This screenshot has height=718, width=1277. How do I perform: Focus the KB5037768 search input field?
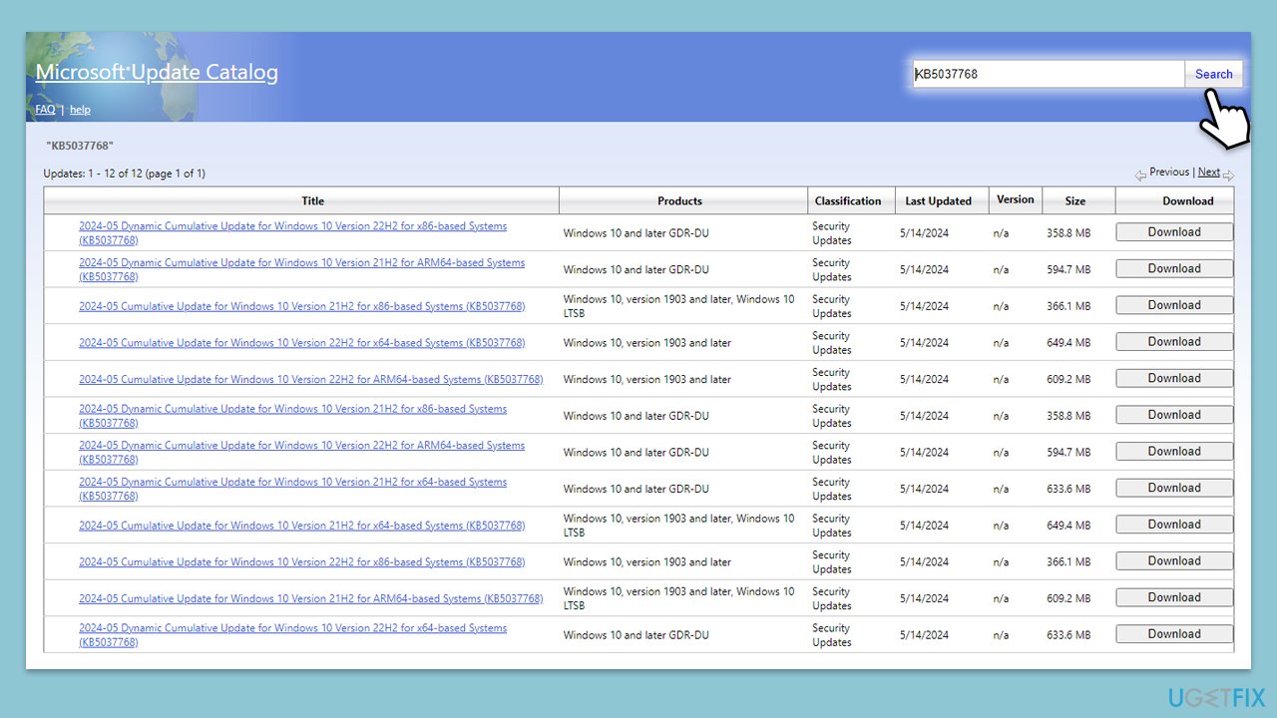[1049, 74]
